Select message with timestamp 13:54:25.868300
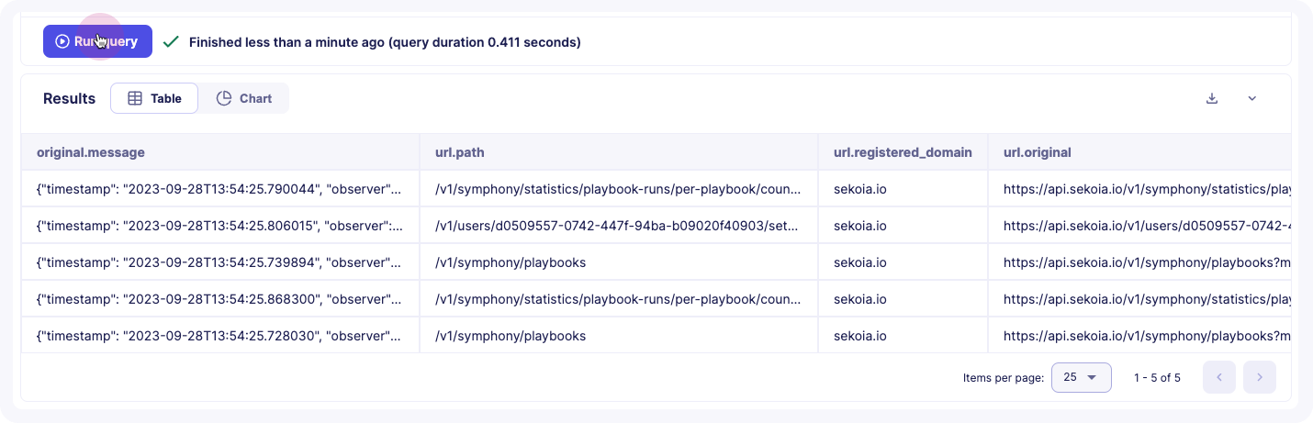Image resolution: width=1313 pixels, height=423 pixels. click(219, 299)
